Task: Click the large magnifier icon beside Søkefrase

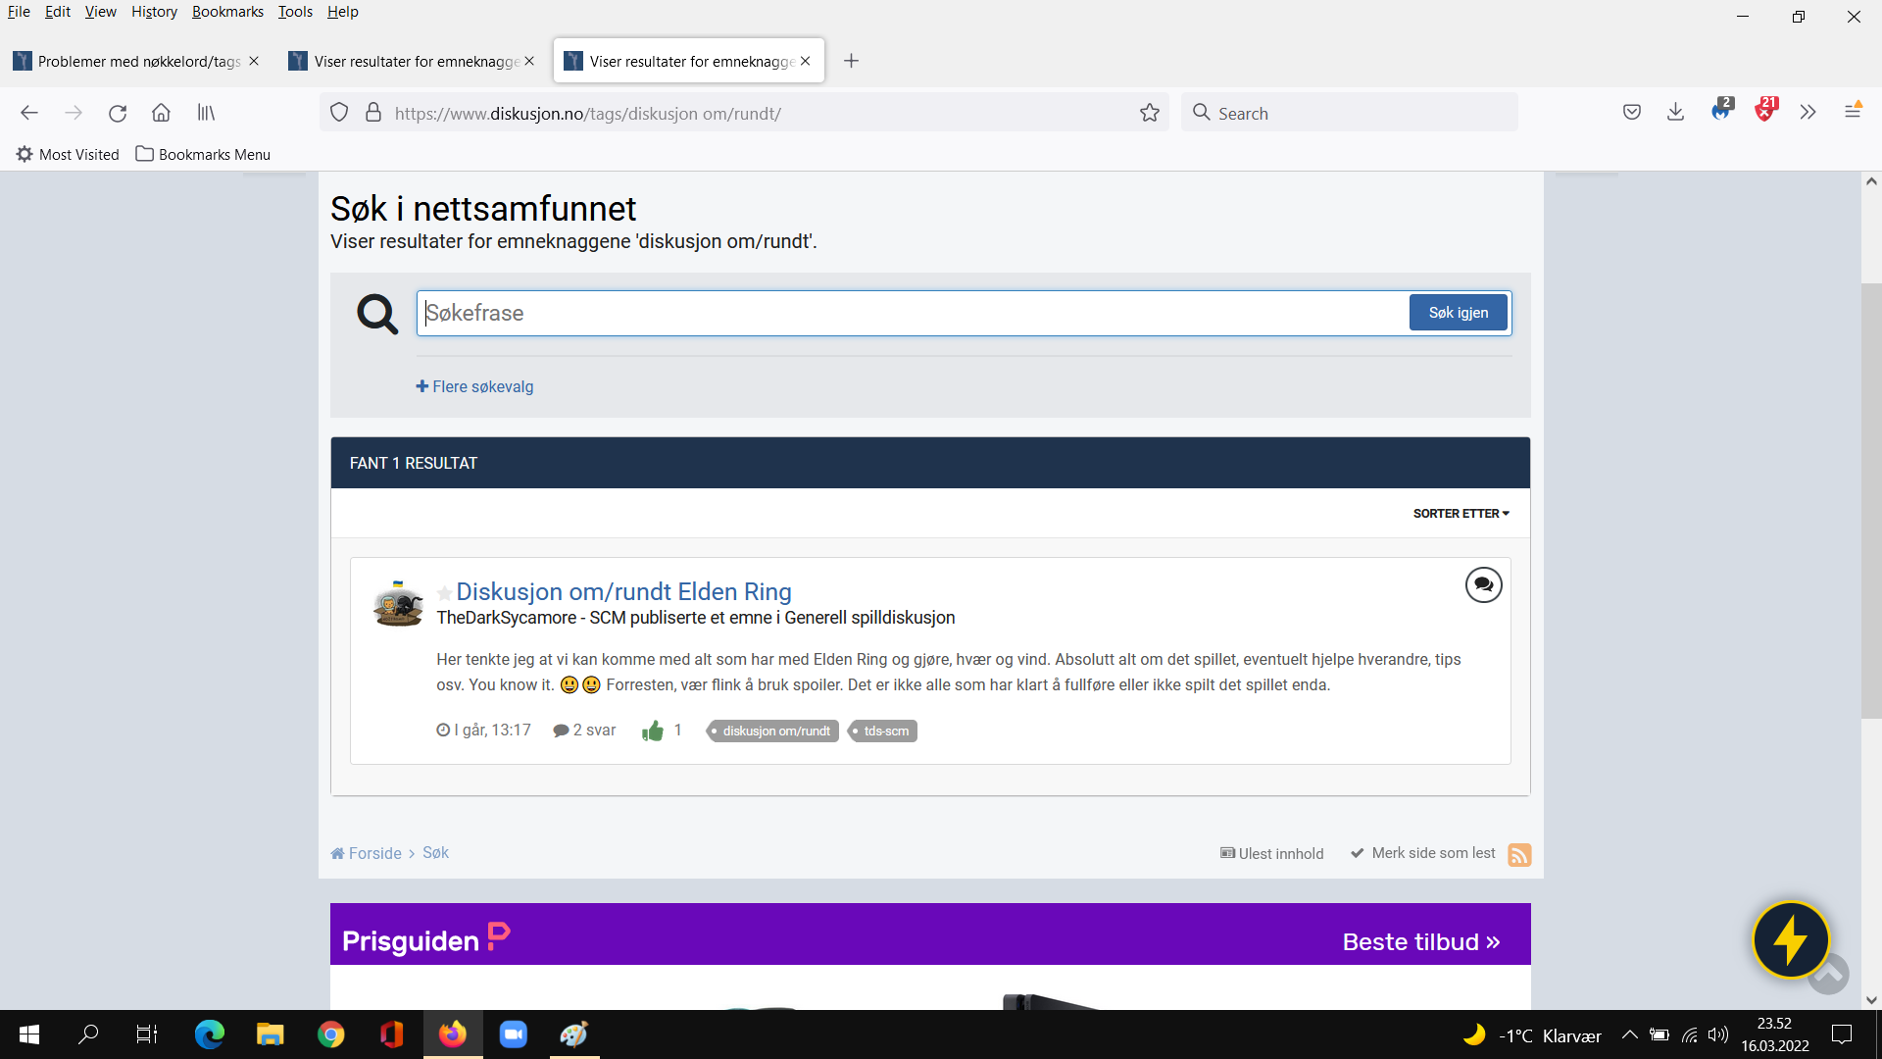Action: pos(377,314)
